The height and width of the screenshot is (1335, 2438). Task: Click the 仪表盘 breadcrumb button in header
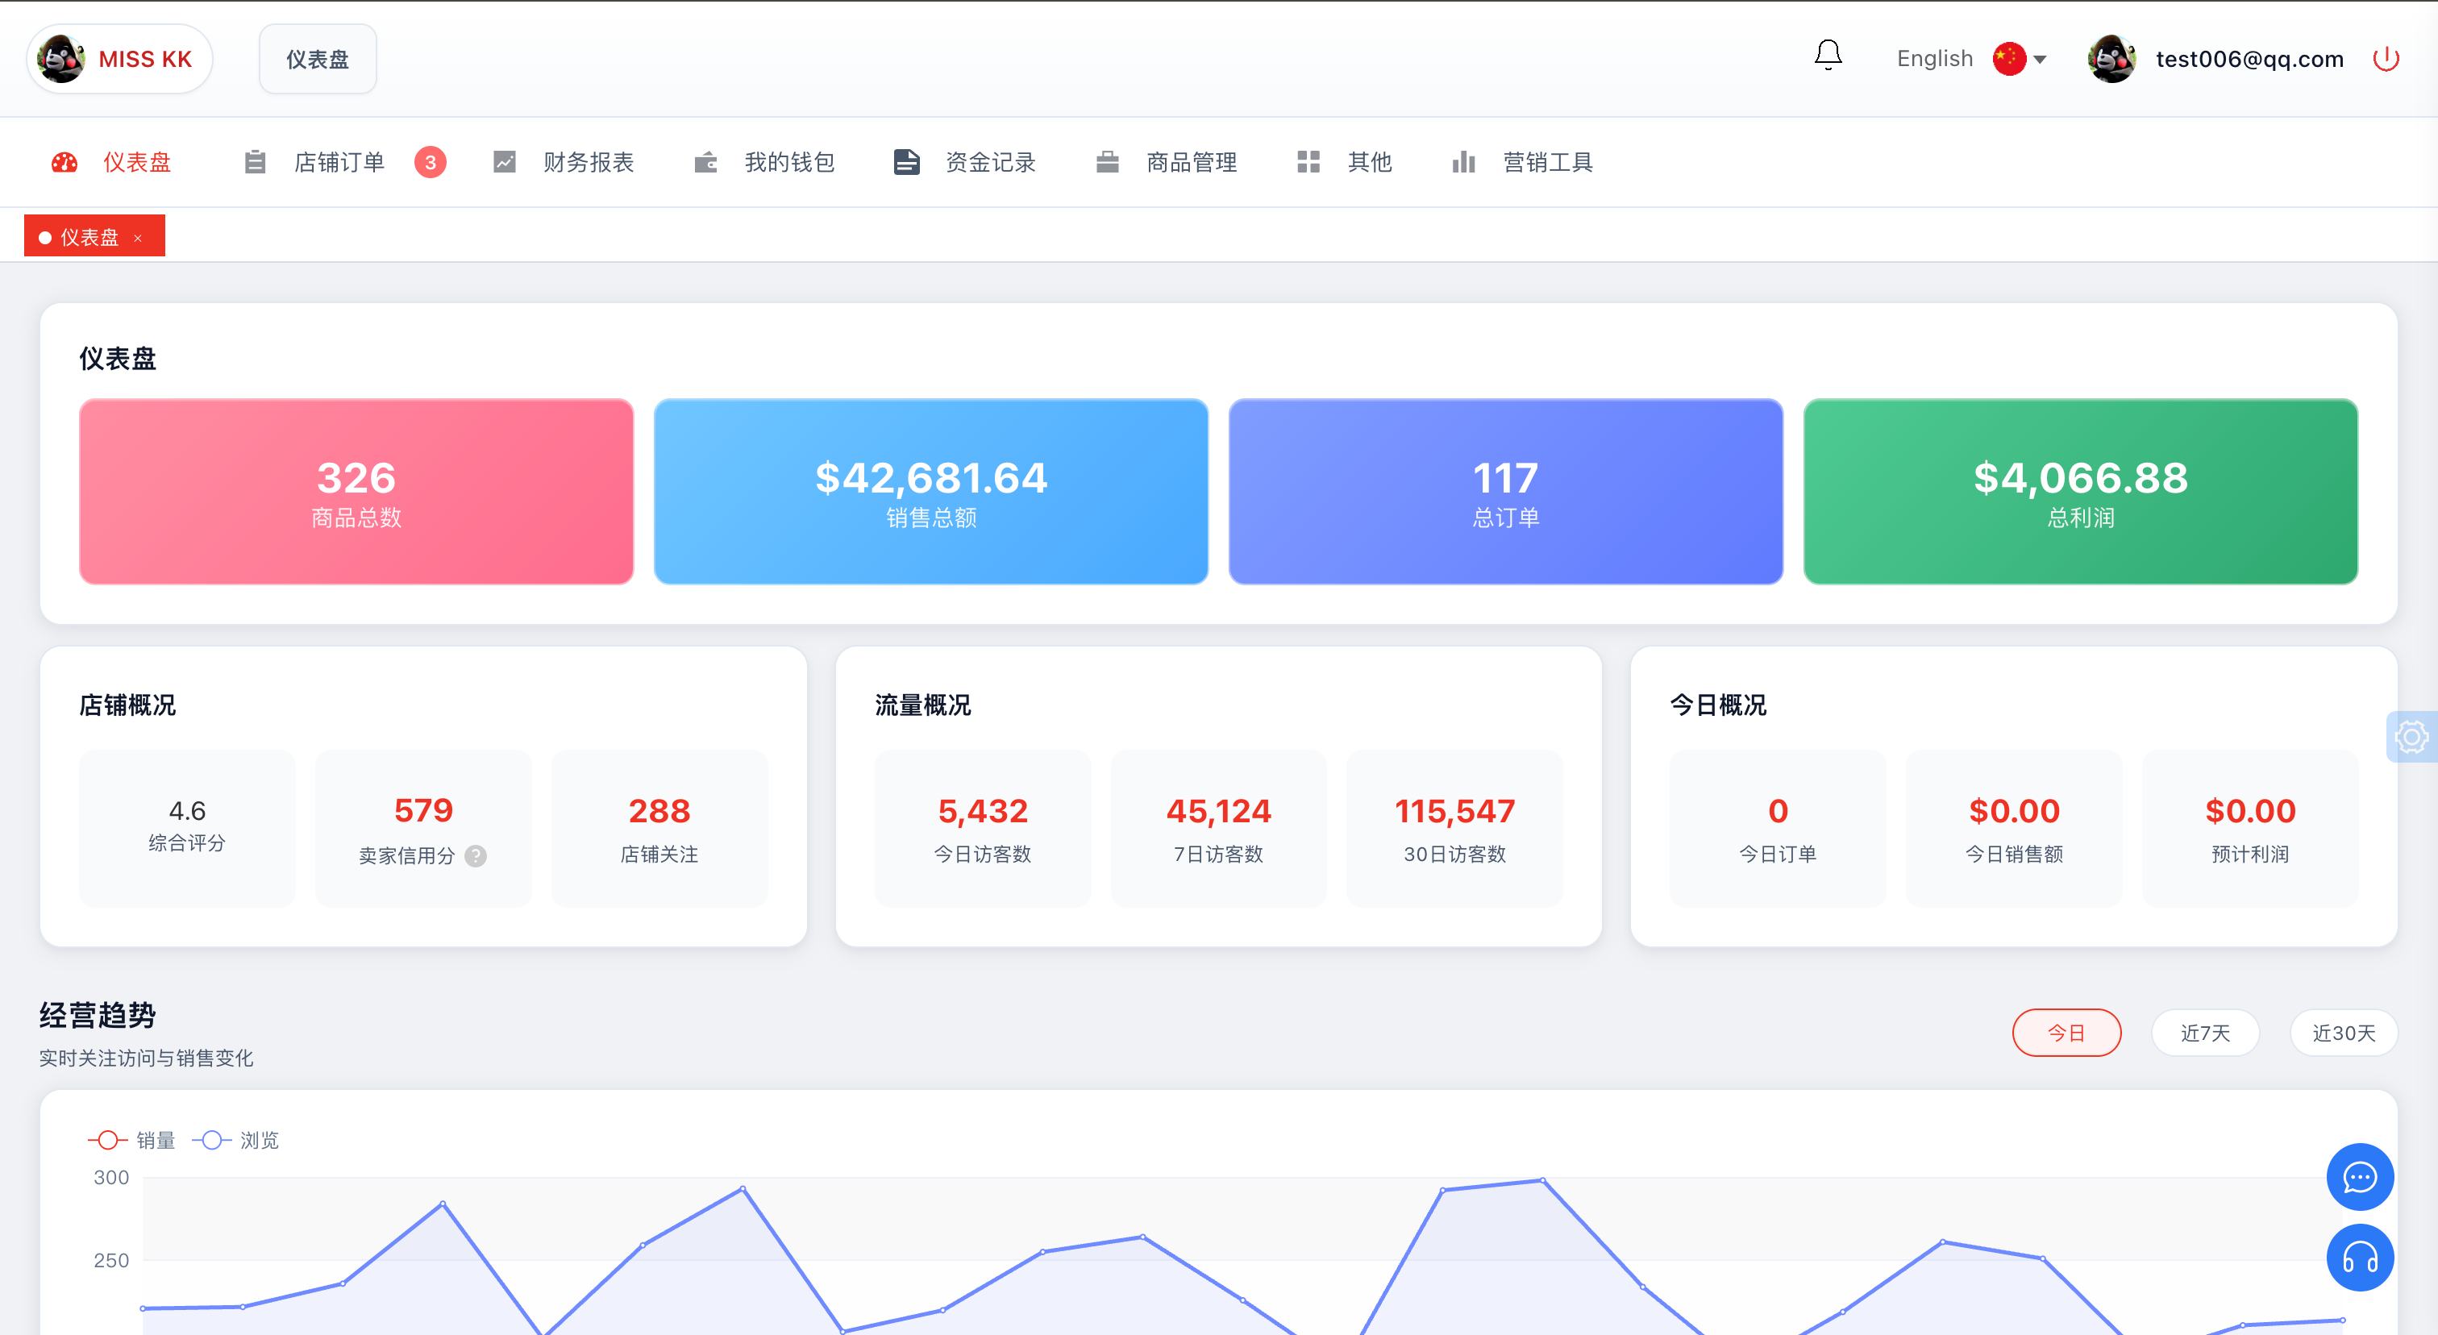point(318,59)
